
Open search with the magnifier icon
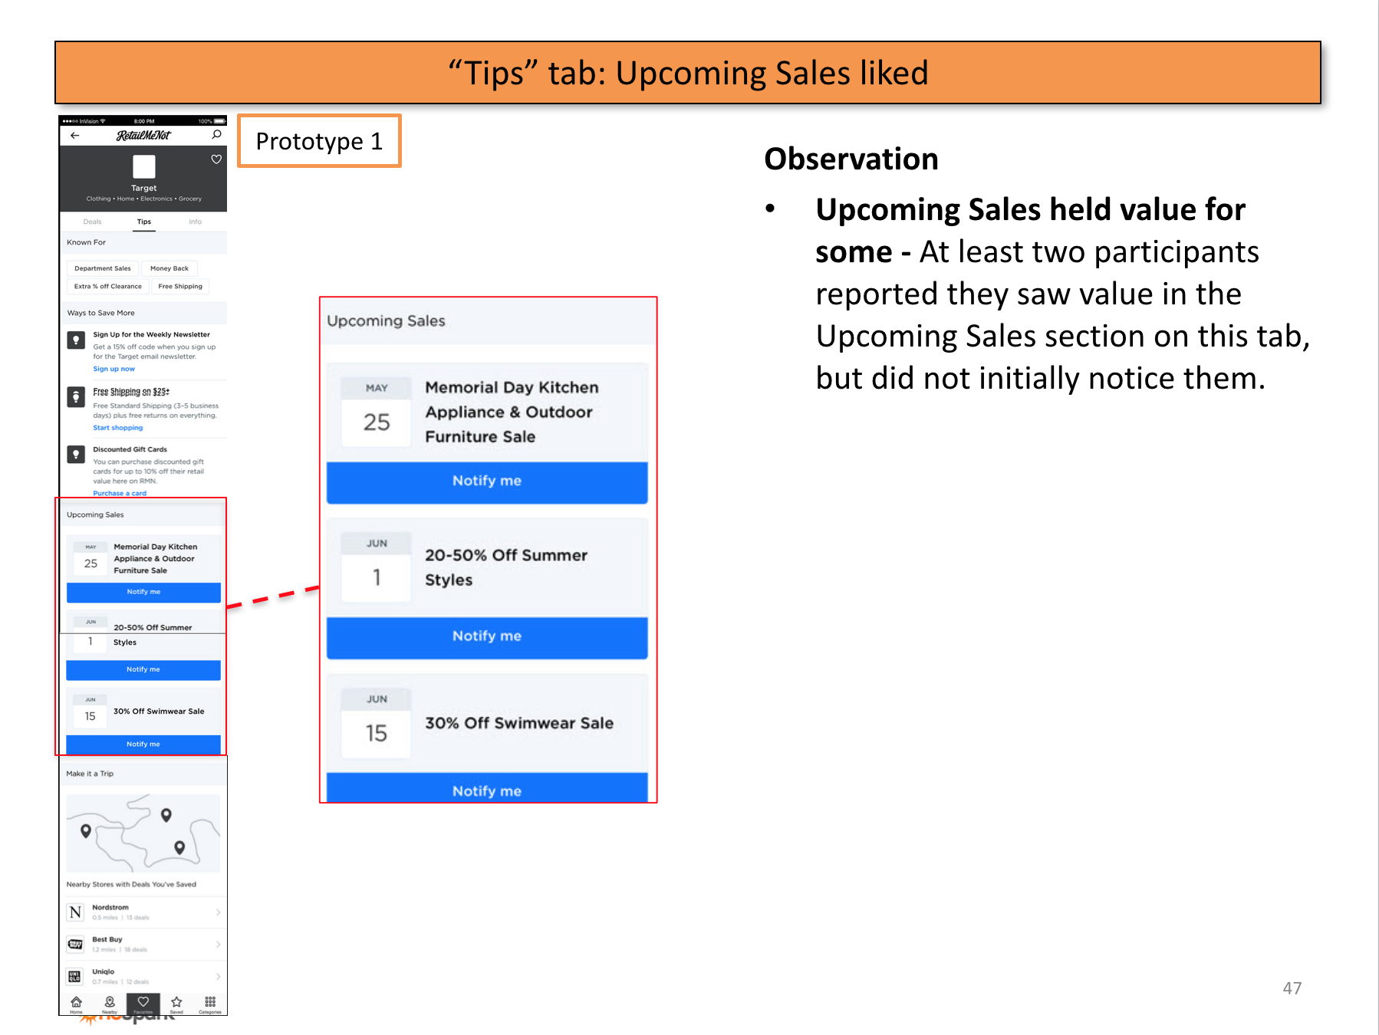[x=217, y=134]
